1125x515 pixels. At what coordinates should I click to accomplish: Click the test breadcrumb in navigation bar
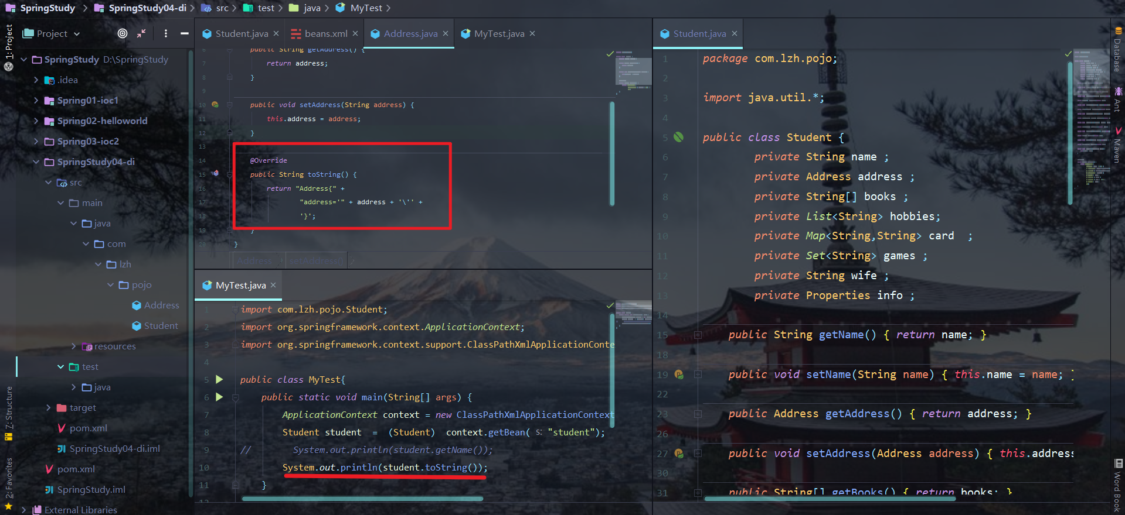tap(259, 8)
